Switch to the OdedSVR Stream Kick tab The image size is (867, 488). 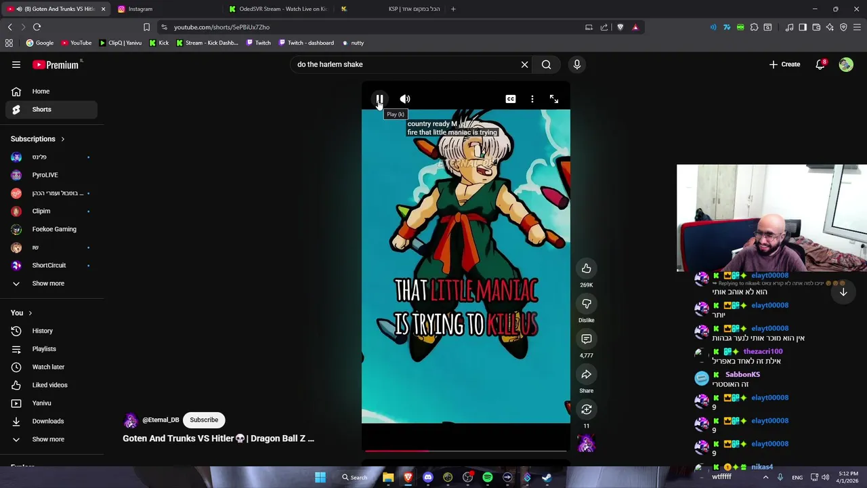coord(278,9)
